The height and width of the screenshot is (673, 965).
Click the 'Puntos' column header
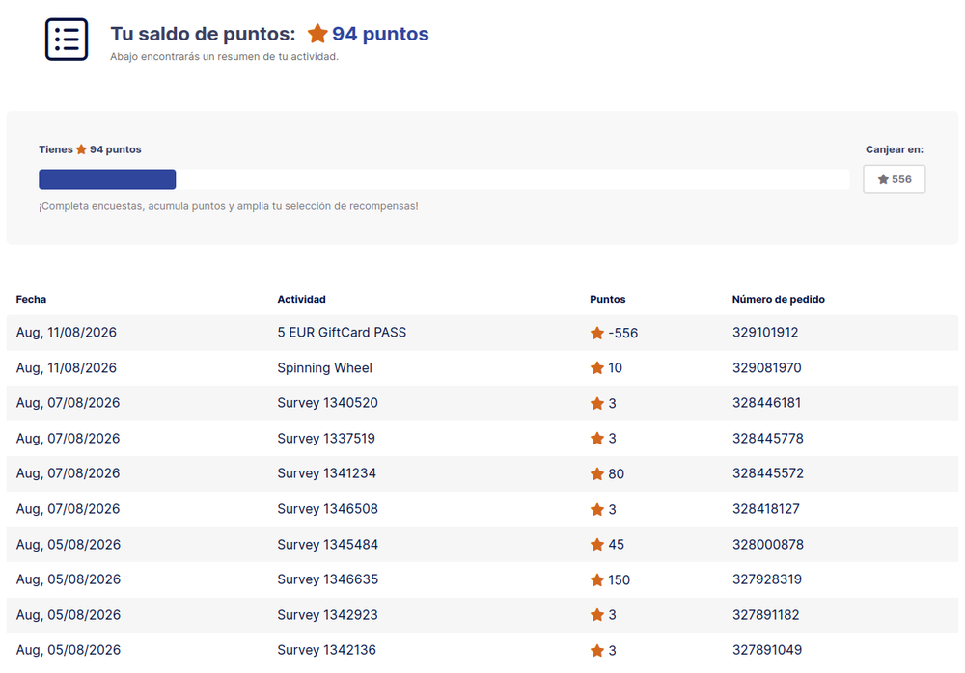point(607,299)
